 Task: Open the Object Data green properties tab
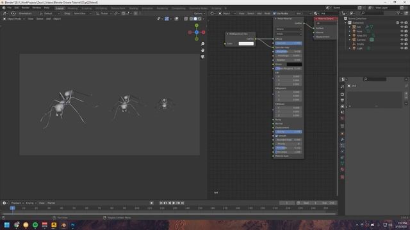pos(342,164)
